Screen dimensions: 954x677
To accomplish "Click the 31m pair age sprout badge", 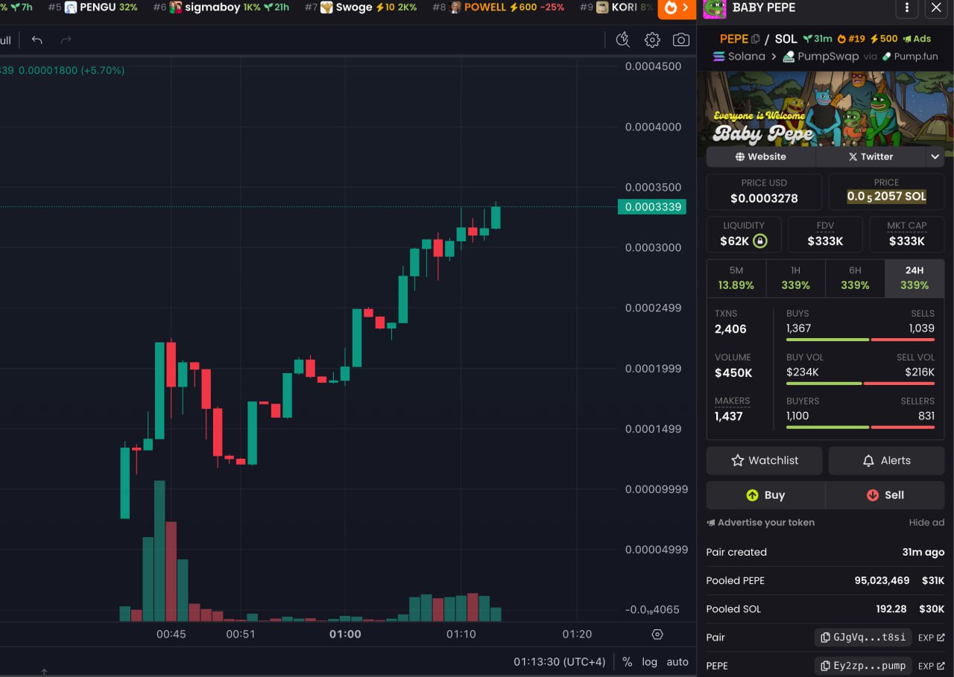I will pyautogui.click(x=818, y=39).
